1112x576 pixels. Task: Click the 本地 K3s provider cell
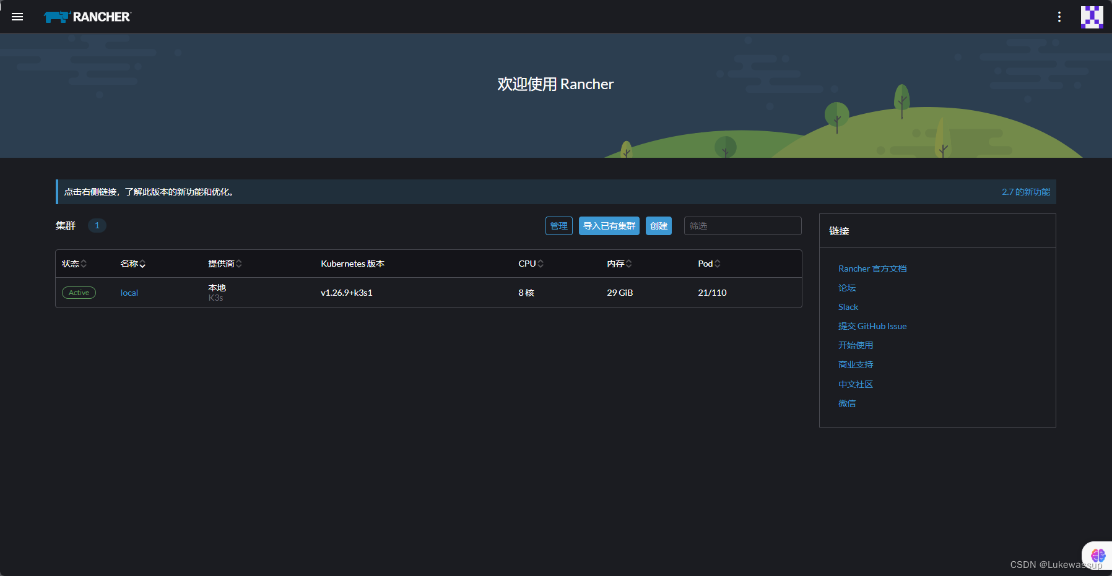click(x=217, y=293)
